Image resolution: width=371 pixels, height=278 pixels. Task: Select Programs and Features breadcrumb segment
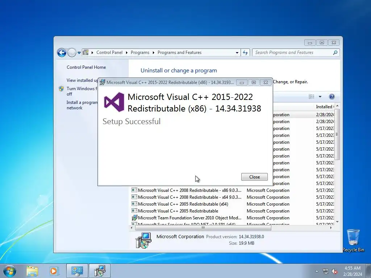point(179,52)
